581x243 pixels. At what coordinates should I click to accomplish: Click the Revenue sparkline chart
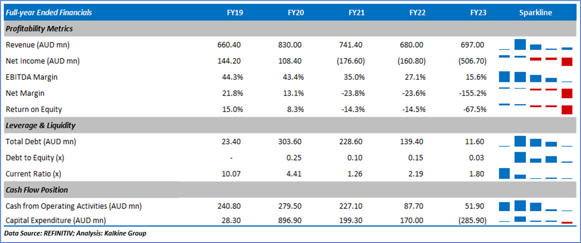tap(536, 45)
